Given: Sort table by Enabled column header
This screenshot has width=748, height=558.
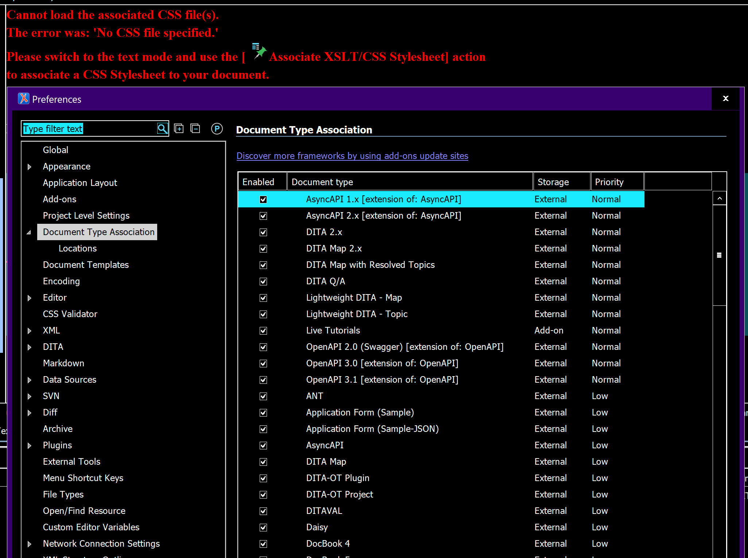Looking at the screenshot, I should pos(262,182).
